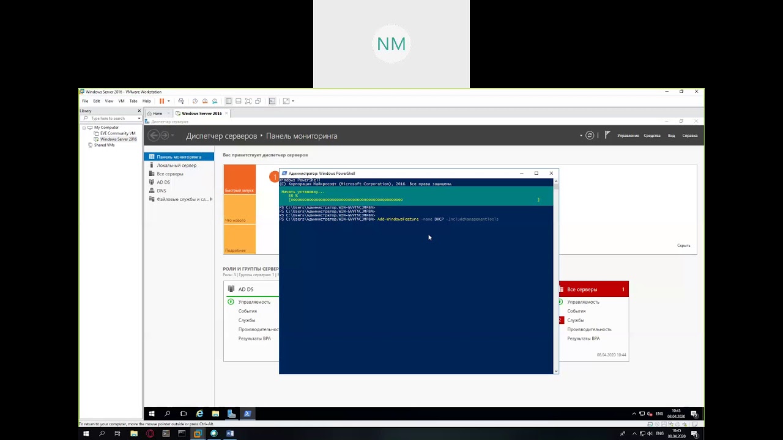The width and height of the screenshot is (783, 440).
Task: Click the Быстрый запуск orange tile
Action: point(239,180)
